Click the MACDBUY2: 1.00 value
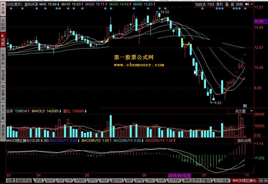268x184 pixels. click(95, 141)
